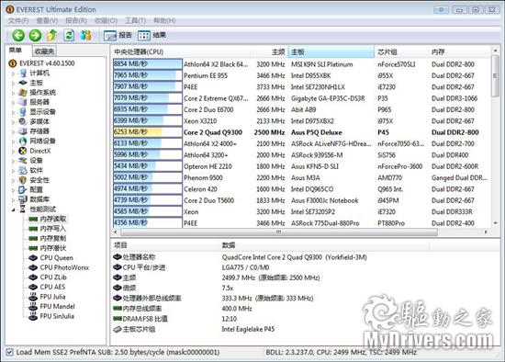Image resolution: width=505 pixels, height=362 pixels.
Task: Open the 帮助(H) menu
Action: (x=164, y=20)
